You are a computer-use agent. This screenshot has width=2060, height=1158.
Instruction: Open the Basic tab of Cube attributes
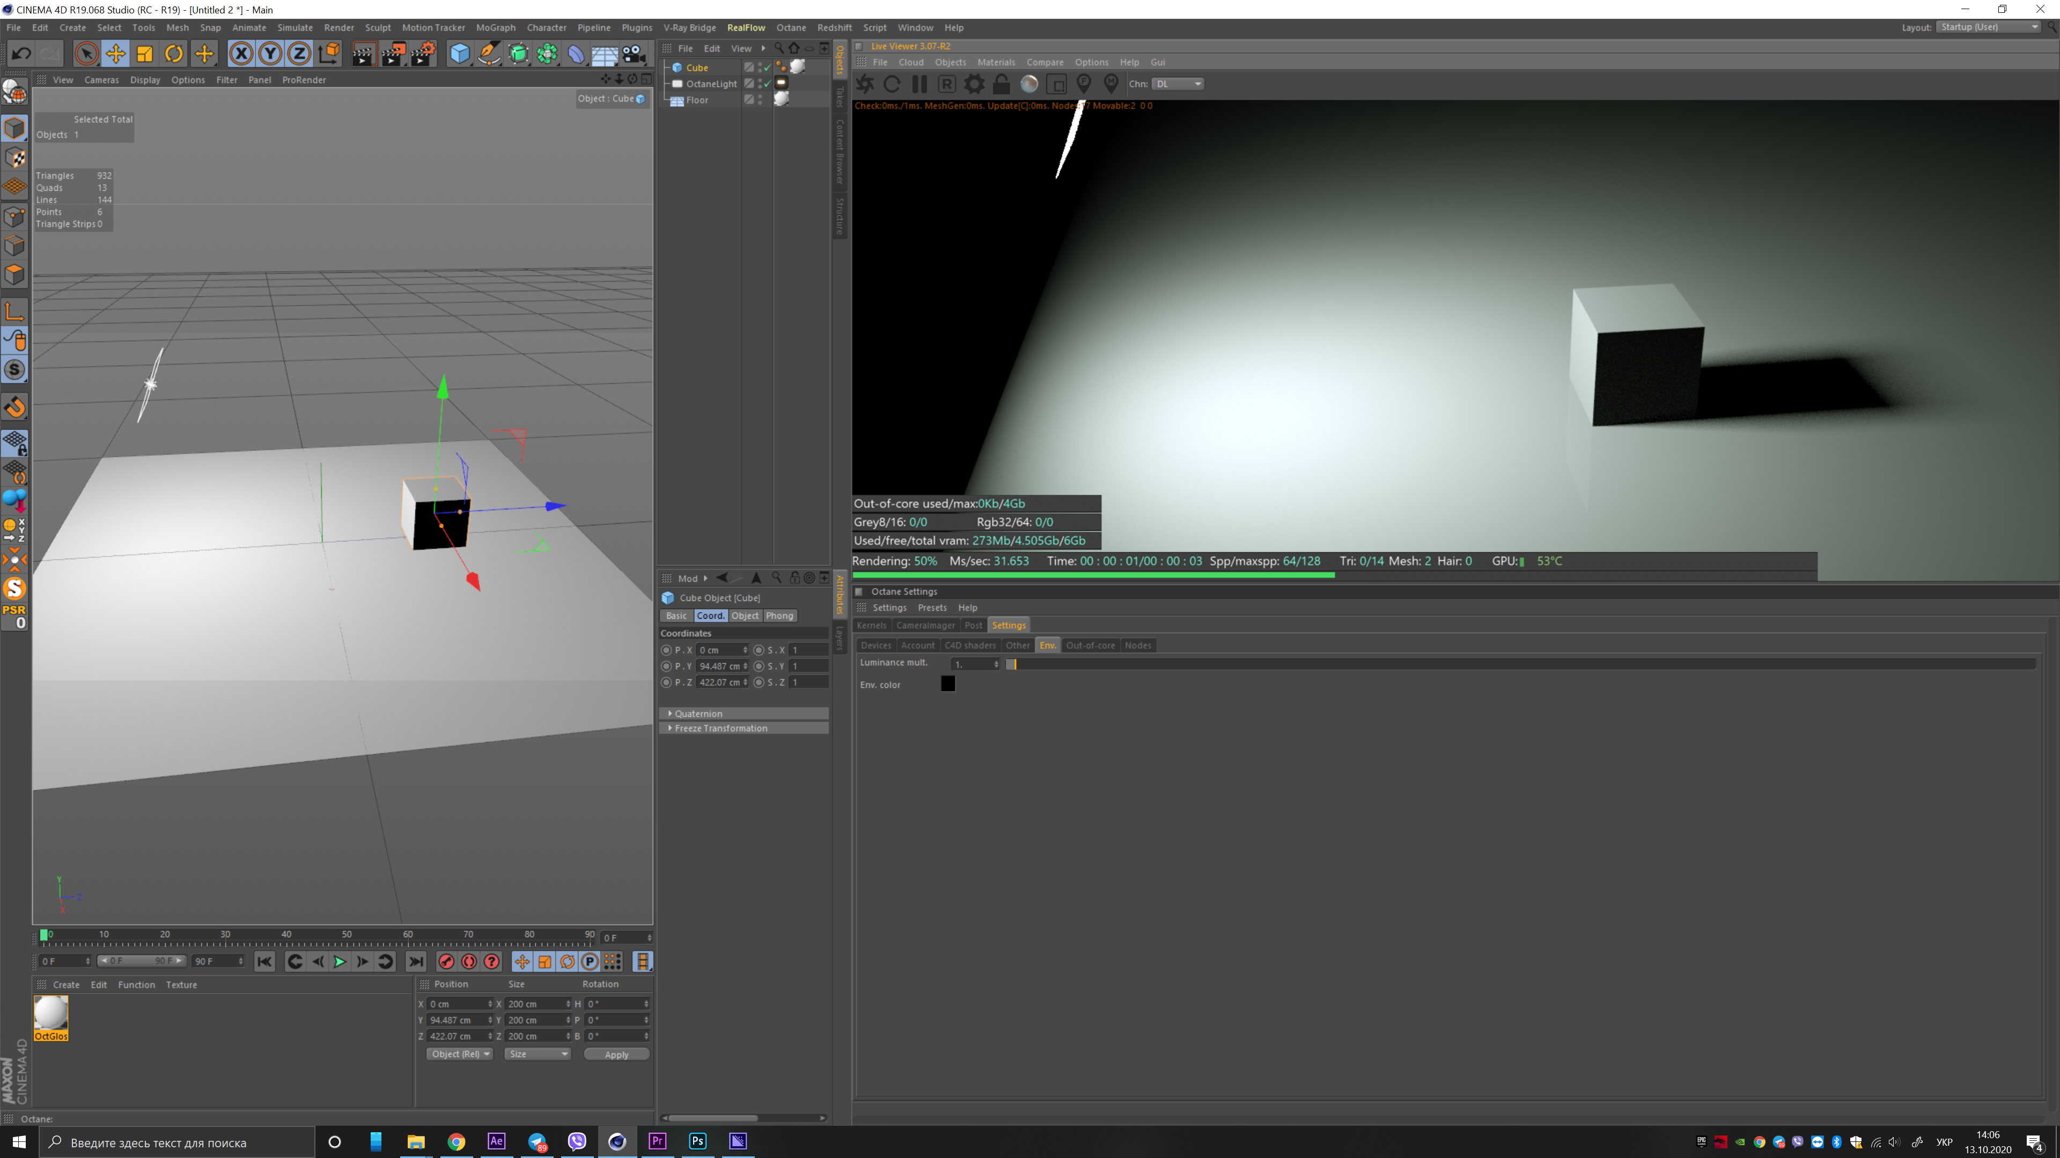pyautogui.click(x=676, y=616)
